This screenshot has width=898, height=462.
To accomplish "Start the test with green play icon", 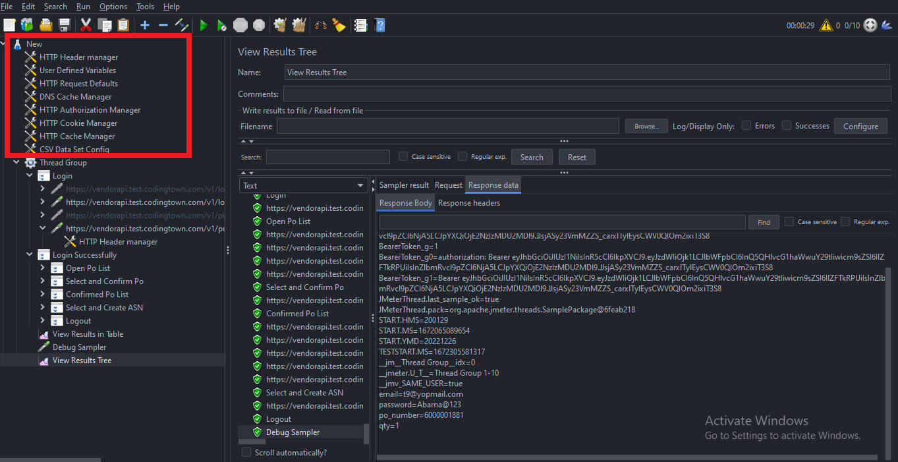I will [x=204, y=26].
